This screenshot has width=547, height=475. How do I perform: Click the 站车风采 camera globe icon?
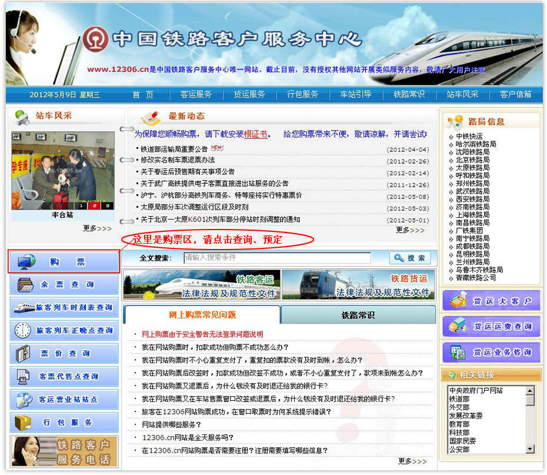point(22,117)
